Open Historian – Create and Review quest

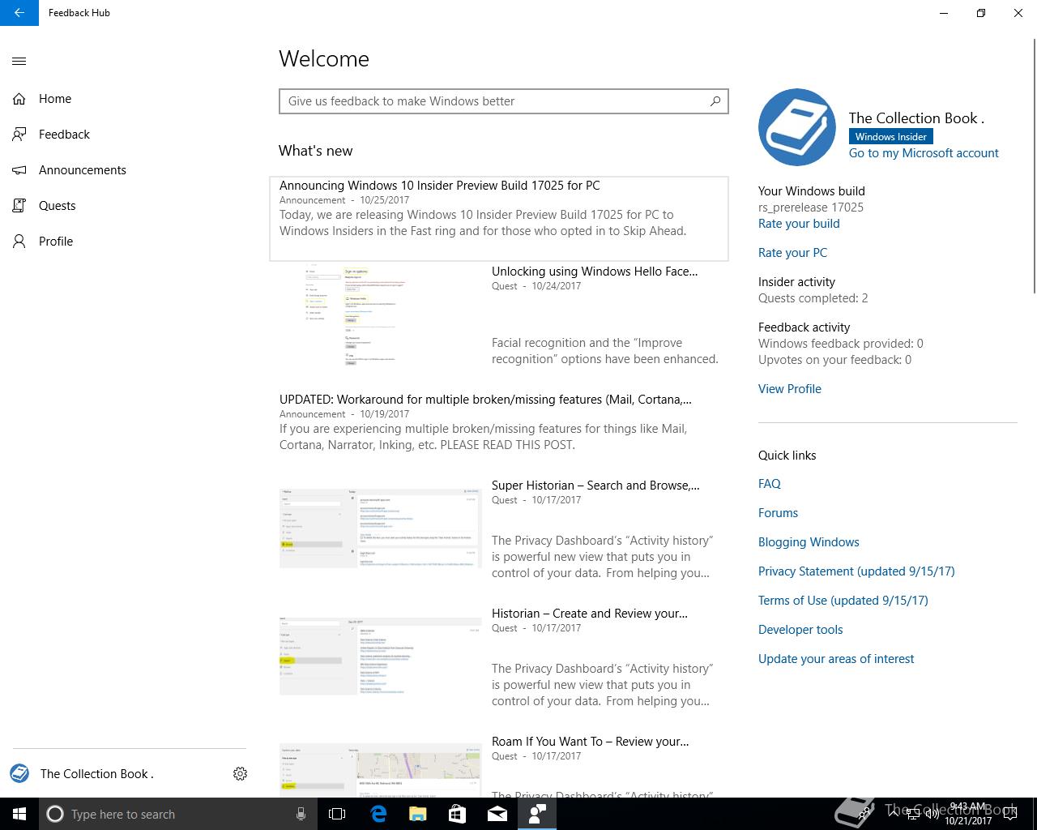pos(590,614)
